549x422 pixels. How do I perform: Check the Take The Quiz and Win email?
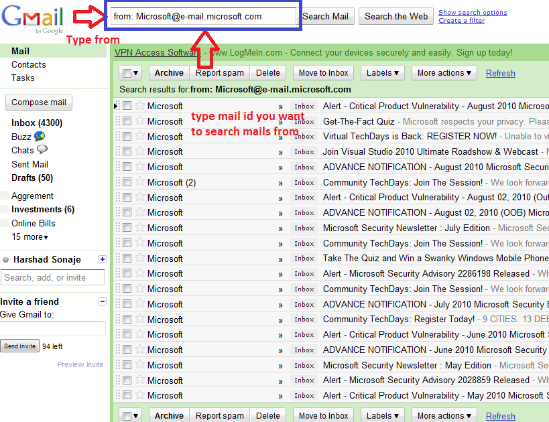point(127,259)
